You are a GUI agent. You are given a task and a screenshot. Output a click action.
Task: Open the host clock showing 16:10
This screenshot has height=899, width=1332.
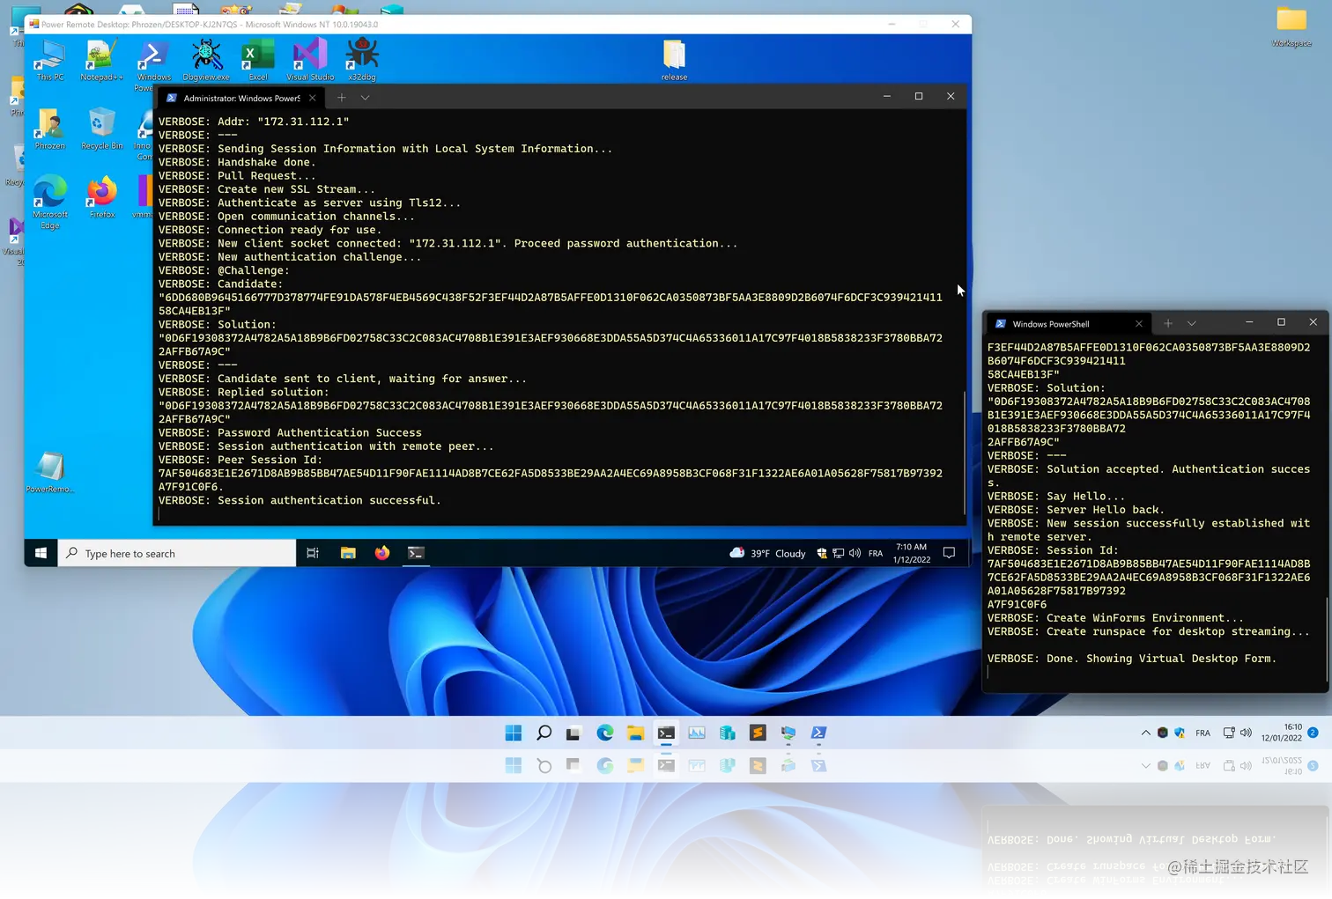pos(1281,733)
